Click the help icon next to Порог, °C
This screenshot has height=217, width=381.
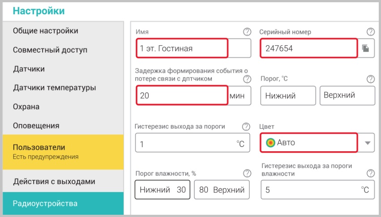(x=370, y=79)
